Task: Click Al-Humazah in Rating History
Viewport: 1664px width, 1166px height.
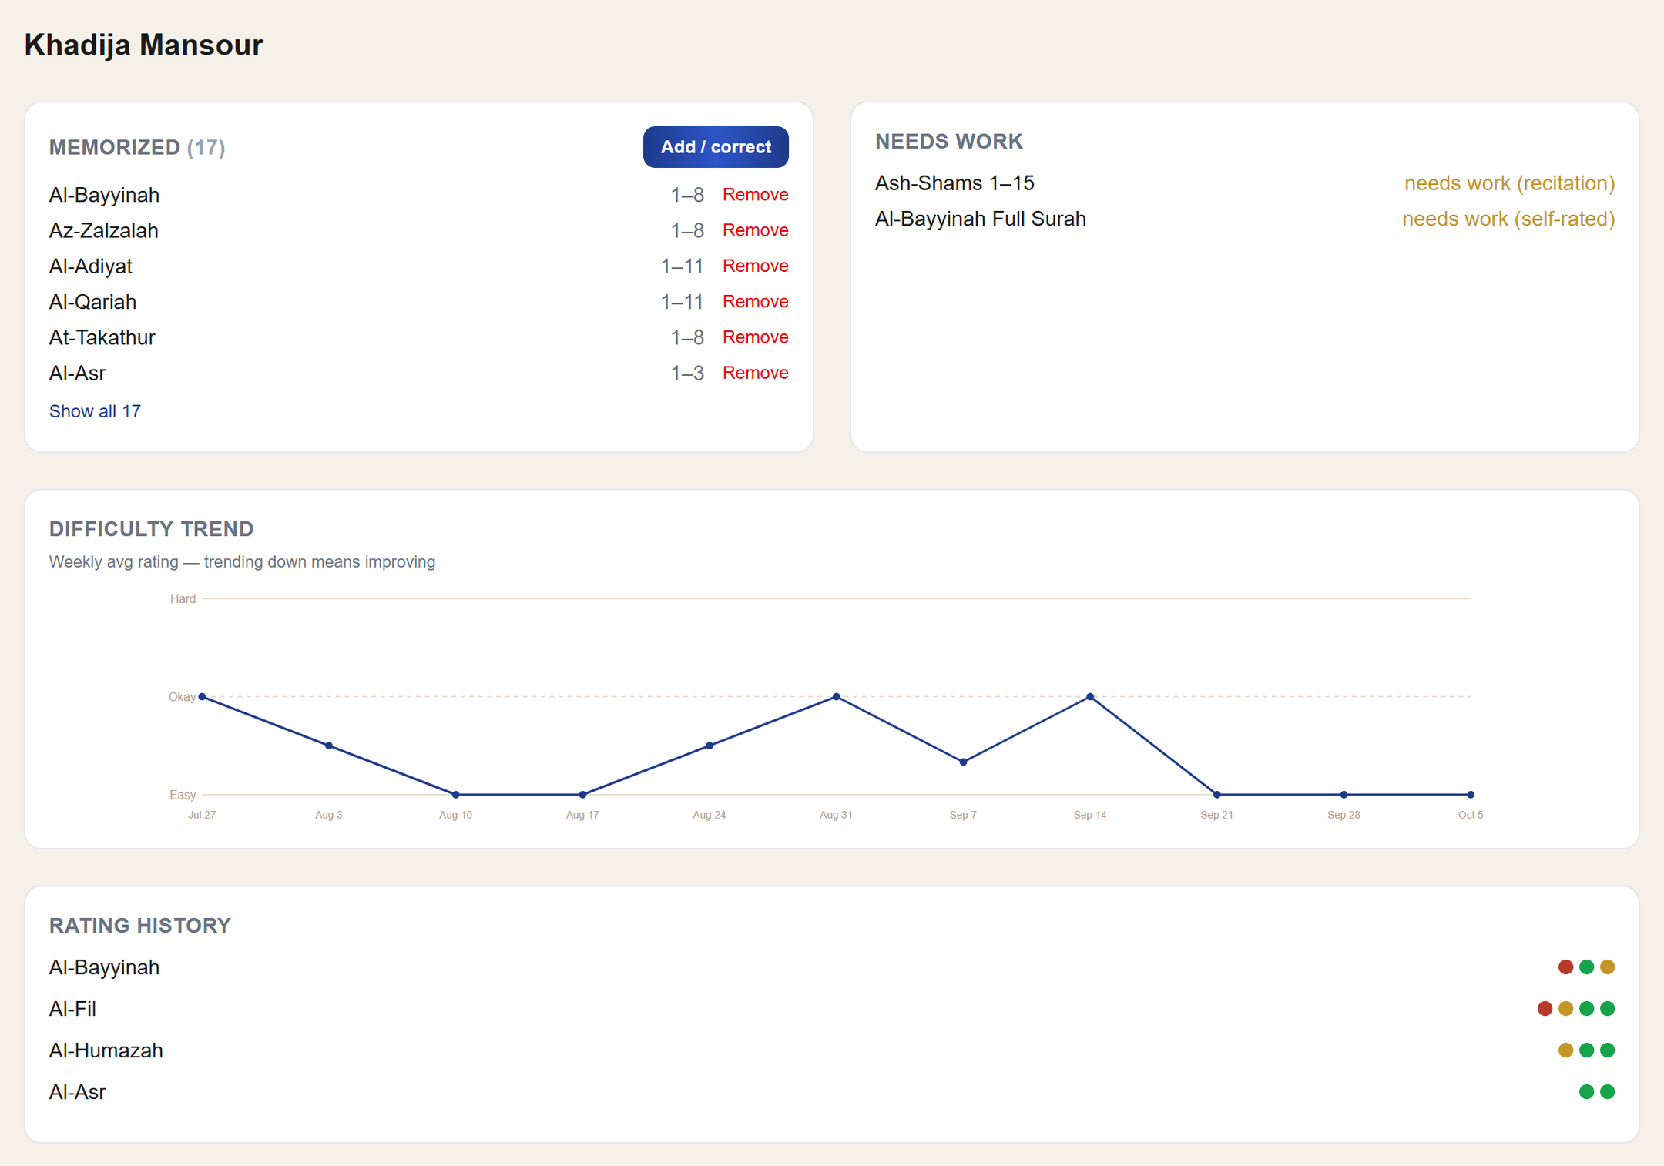Action: 106,1050
